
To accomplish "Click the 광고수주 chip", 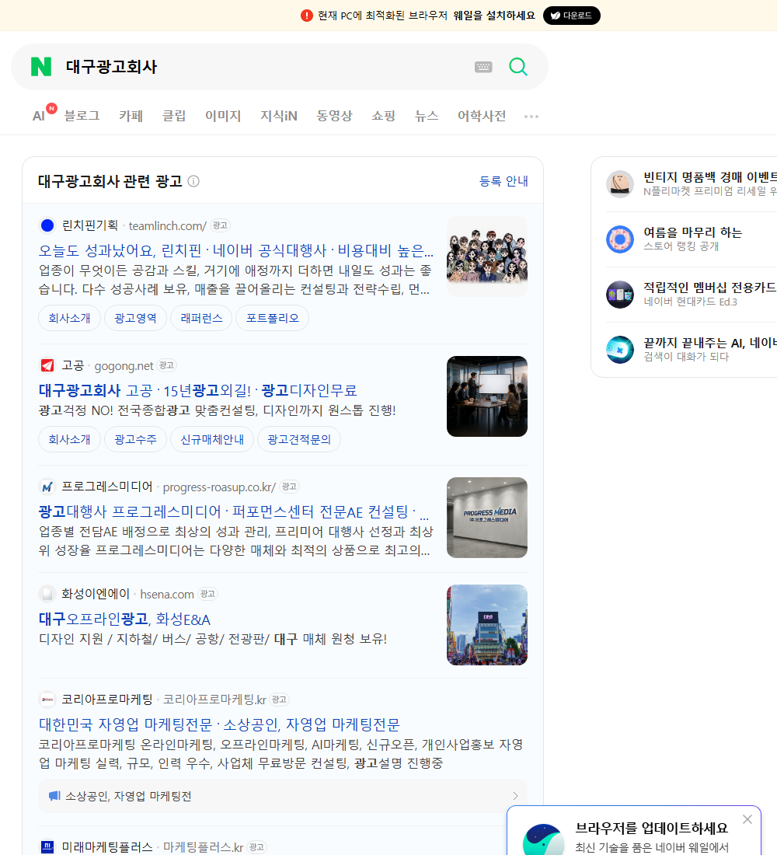I will coord(135,439).
